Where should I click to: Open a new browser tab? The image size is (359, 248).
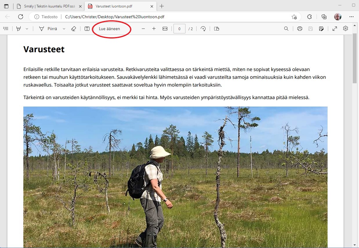point(162,6)
